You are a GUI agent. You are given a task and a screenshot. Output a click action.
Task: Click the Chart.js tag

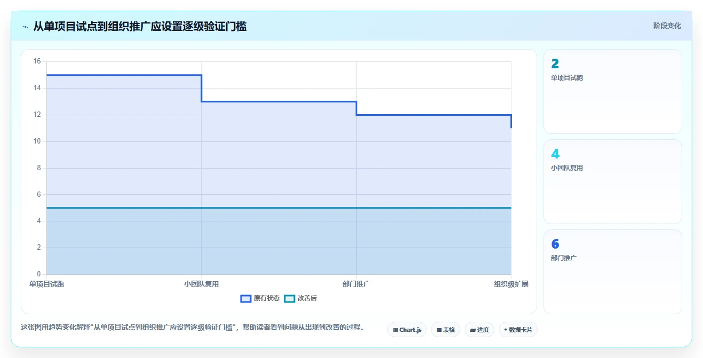[407, 330]
